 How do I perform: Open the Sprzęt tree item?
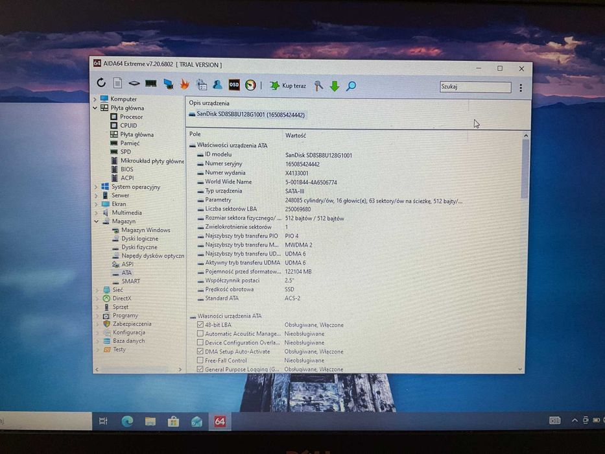tap(120, 307)
